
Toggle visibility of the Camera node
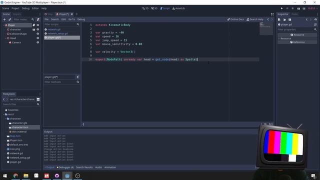click(x=38, y=42)
